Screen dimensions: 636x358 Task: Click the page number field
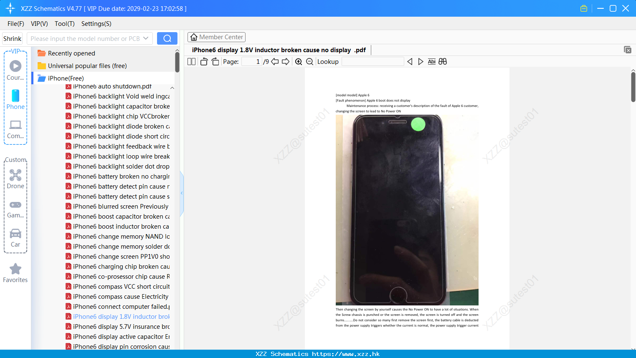click(252, 61)
